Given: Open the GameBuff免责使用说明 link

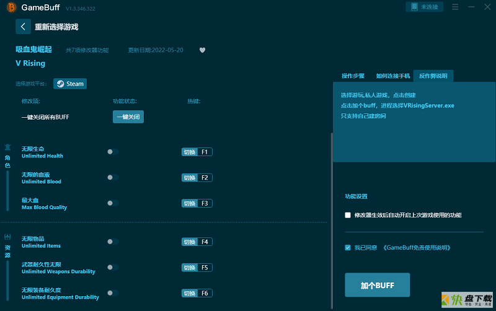Looking at the screenshot, I should (x=417, y=247).
